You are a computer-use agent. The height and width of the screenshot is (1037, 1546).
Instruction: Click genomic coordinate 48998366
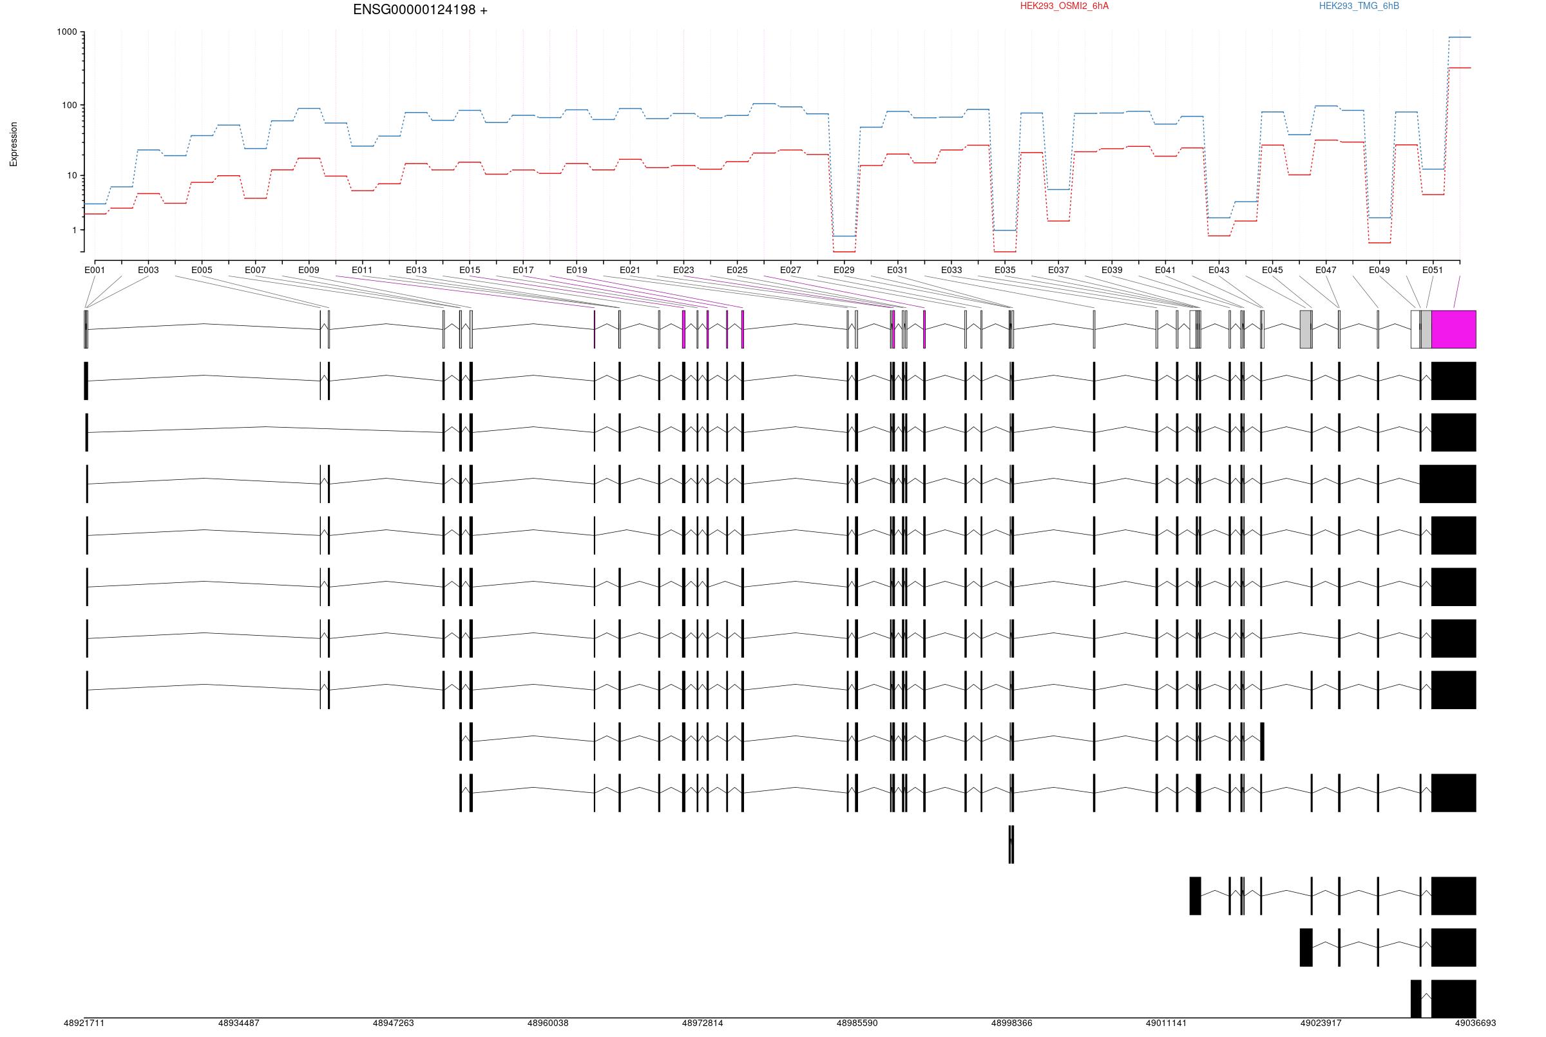pyautogui.click(x=1012, y=1023)
